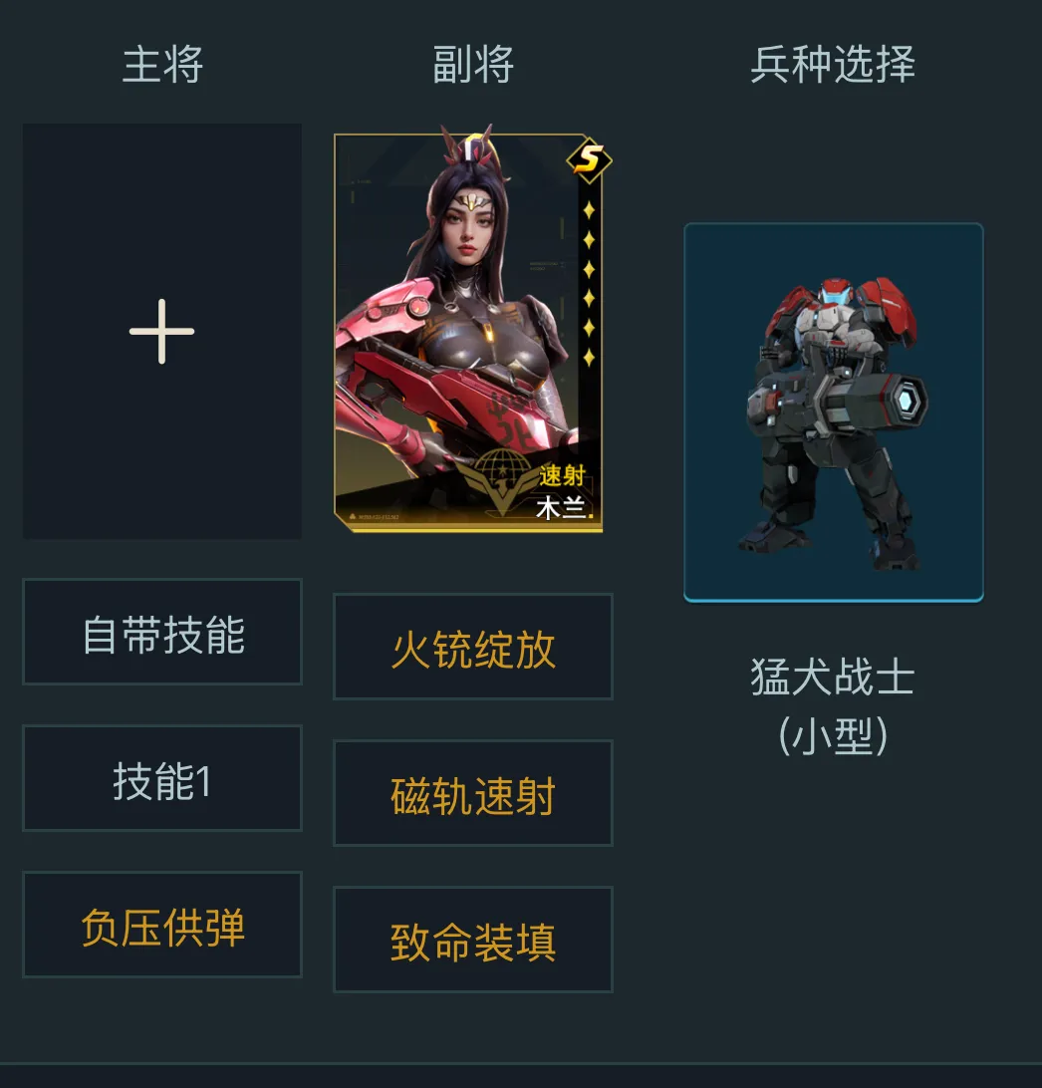Open the 副将 column header
Image resolution: width=1042 pixels, height=1088 pixels.
pyautogui.click(x=473, y=65)
